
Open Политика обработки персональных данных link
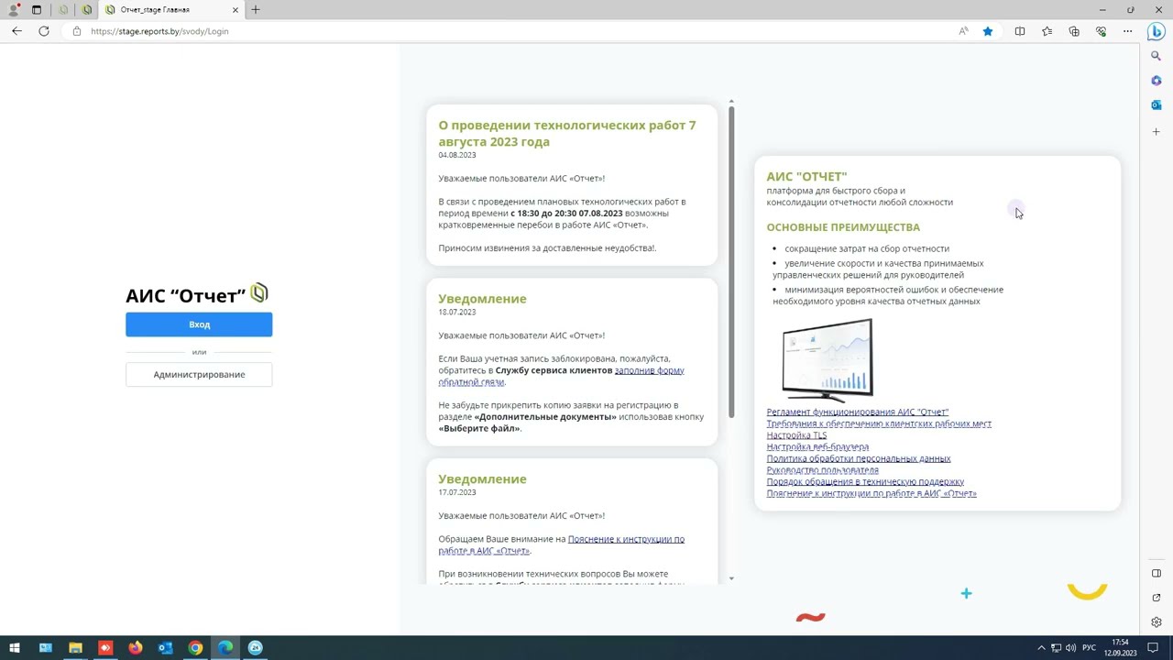coord(859,458)
